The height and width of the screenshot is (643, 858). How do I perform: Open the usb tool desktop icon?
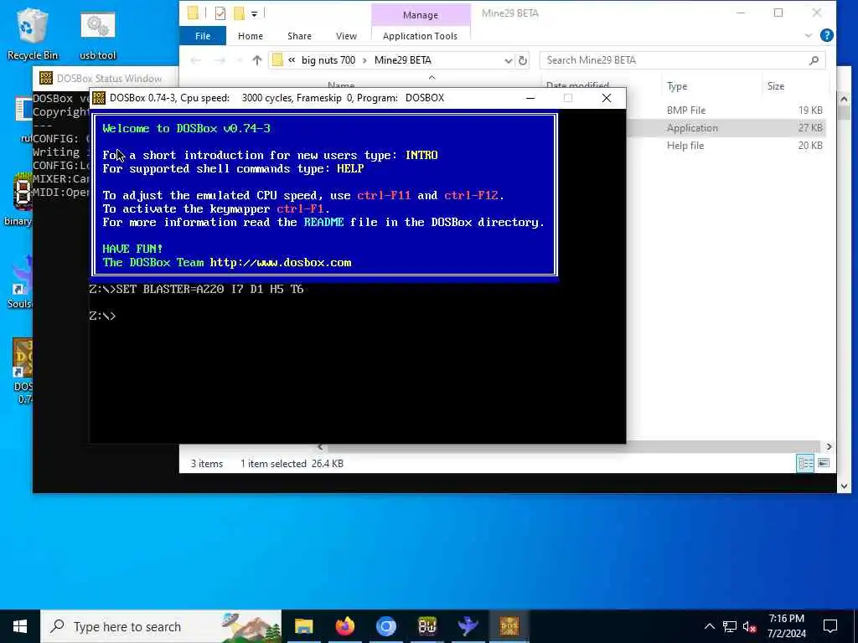pos(97,33)
